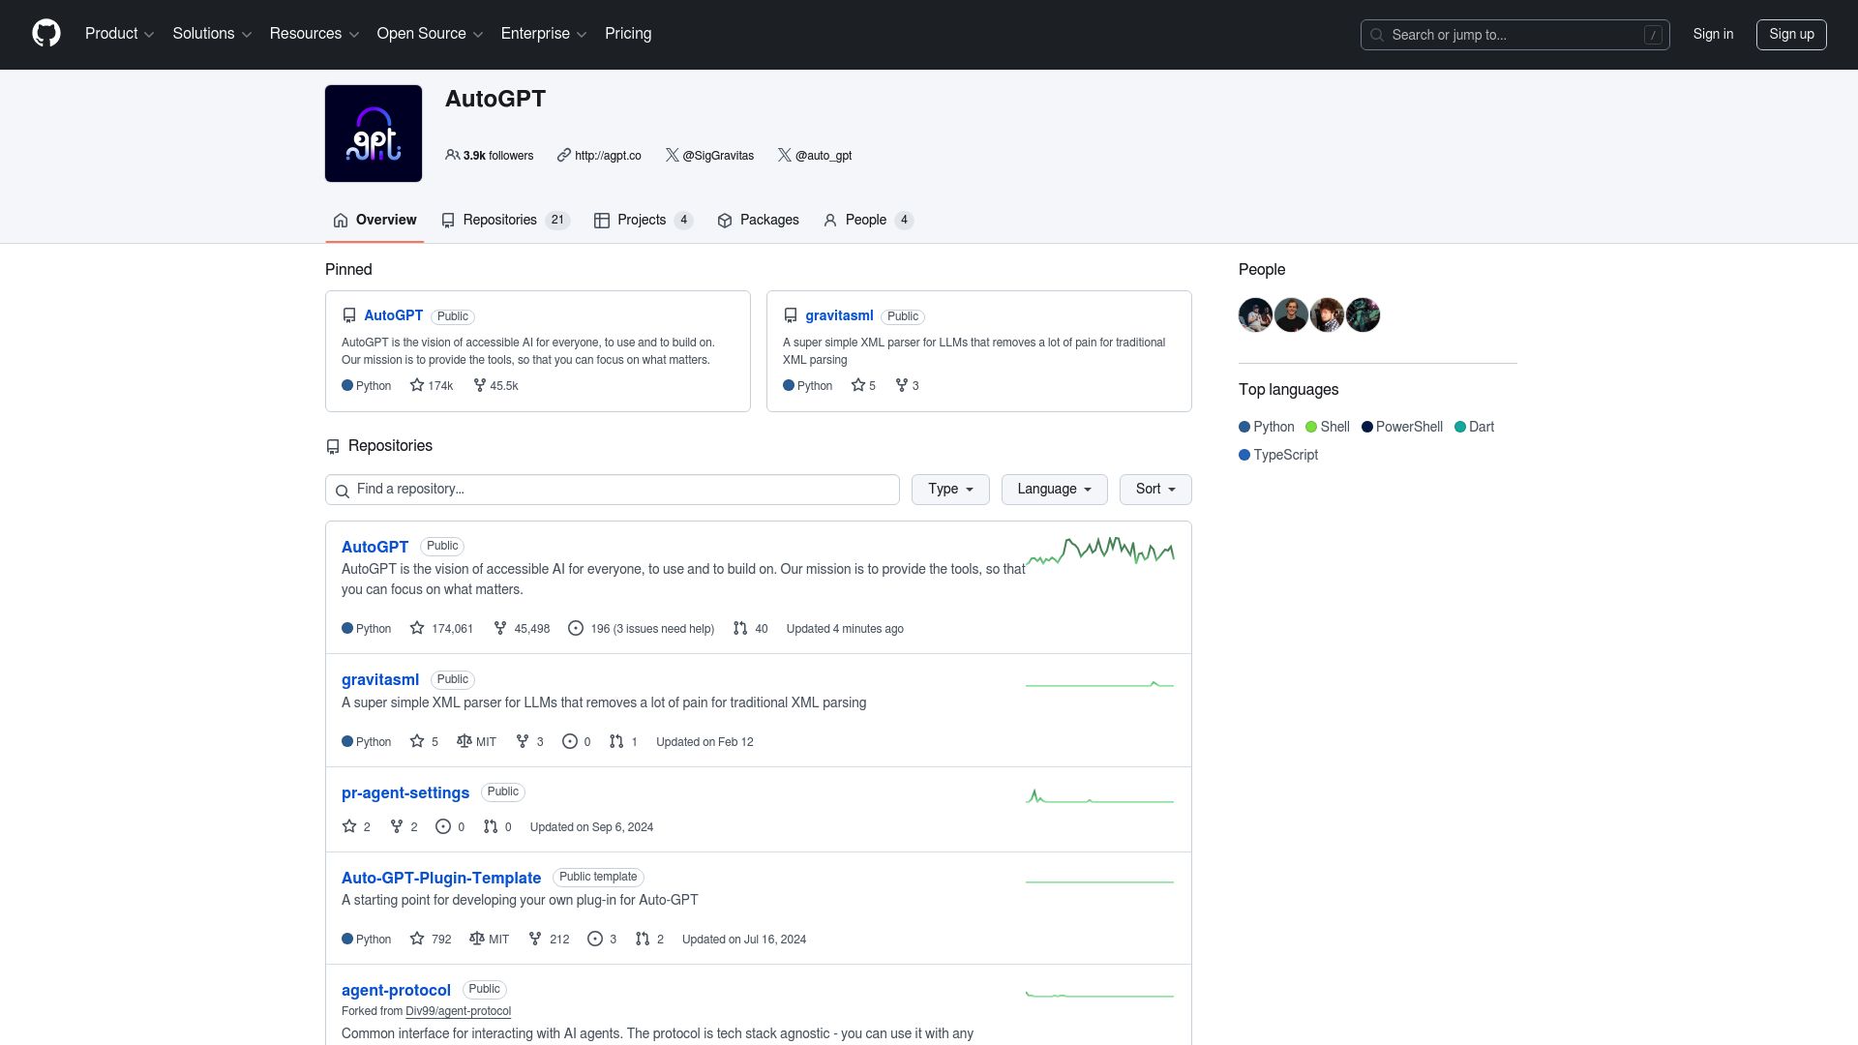Select the Overview tab
The height and width of the screenshot is (1045, 1858).
coord(375,221)
